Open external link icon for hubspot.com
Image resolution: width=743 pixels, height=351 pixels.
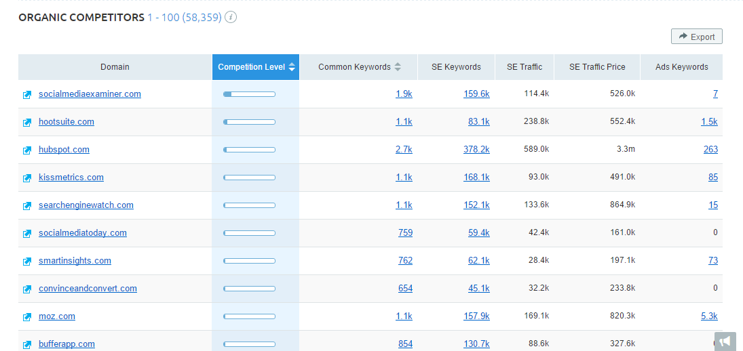[27, 150]
